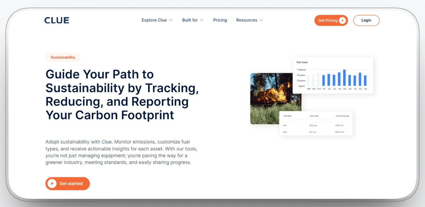Click the '31/1' date label
The image size is (425, 207).
(x=319, y=89)
